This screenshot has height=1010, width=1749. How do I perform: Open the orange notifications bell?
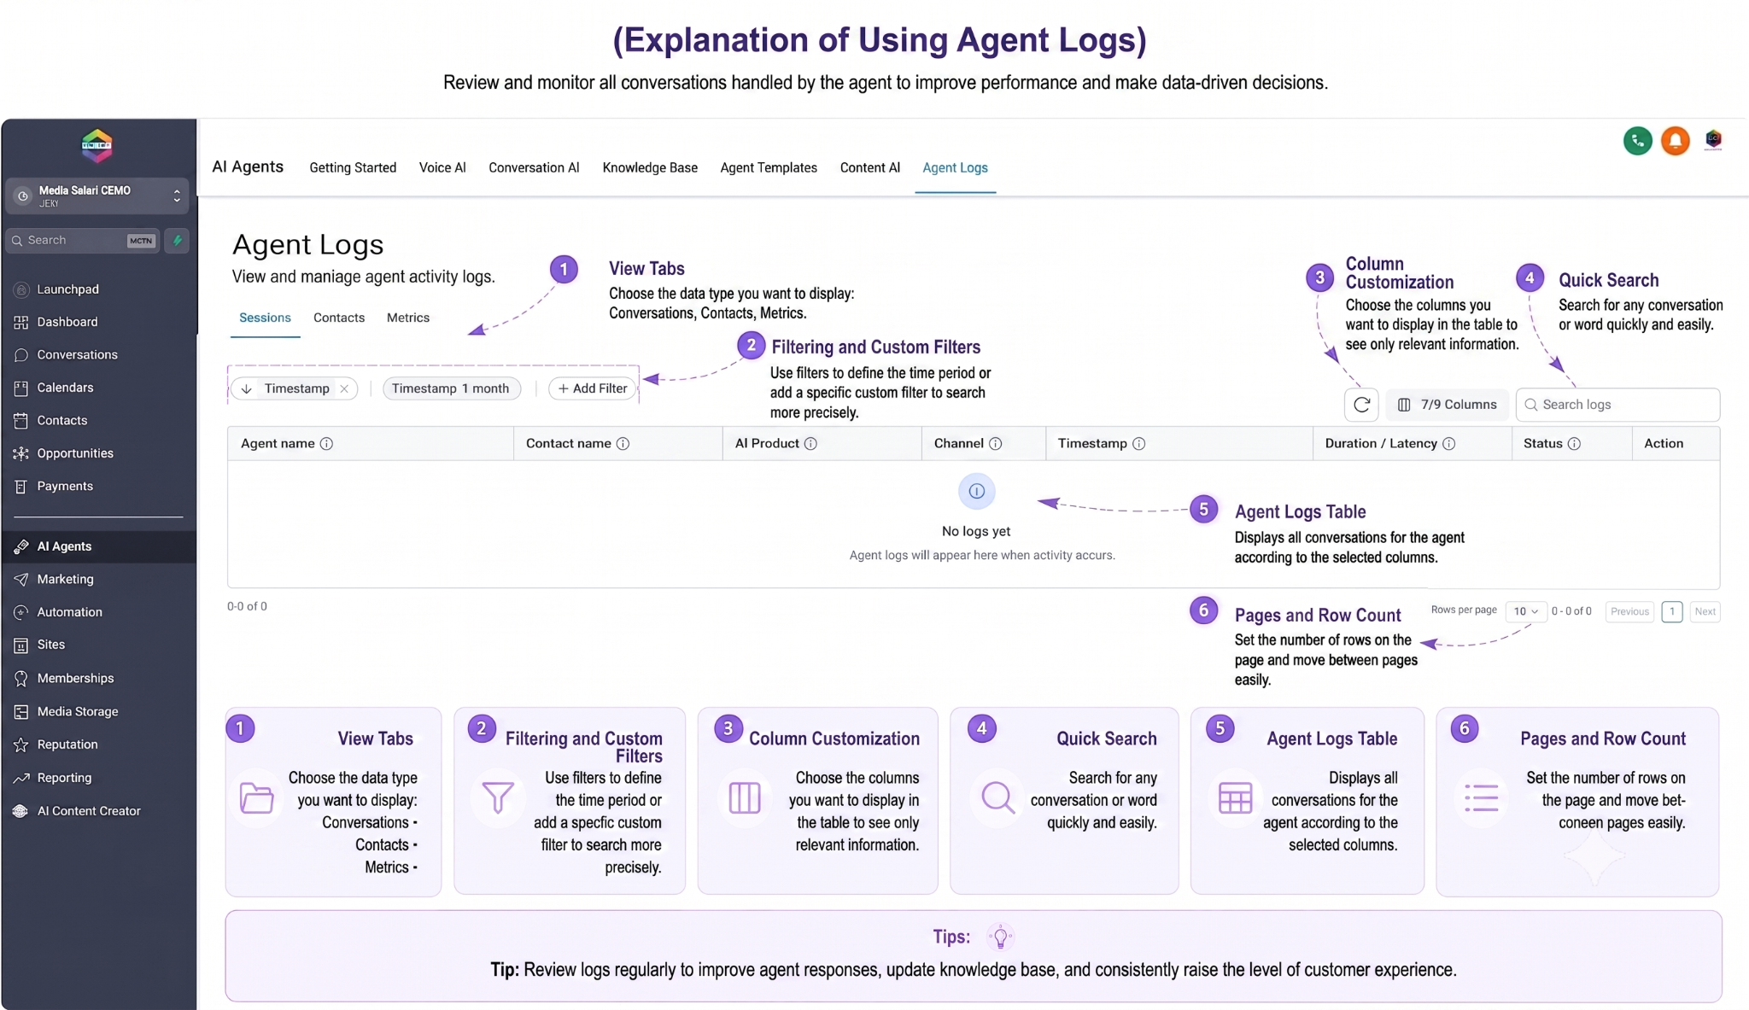coord(1676,141)
